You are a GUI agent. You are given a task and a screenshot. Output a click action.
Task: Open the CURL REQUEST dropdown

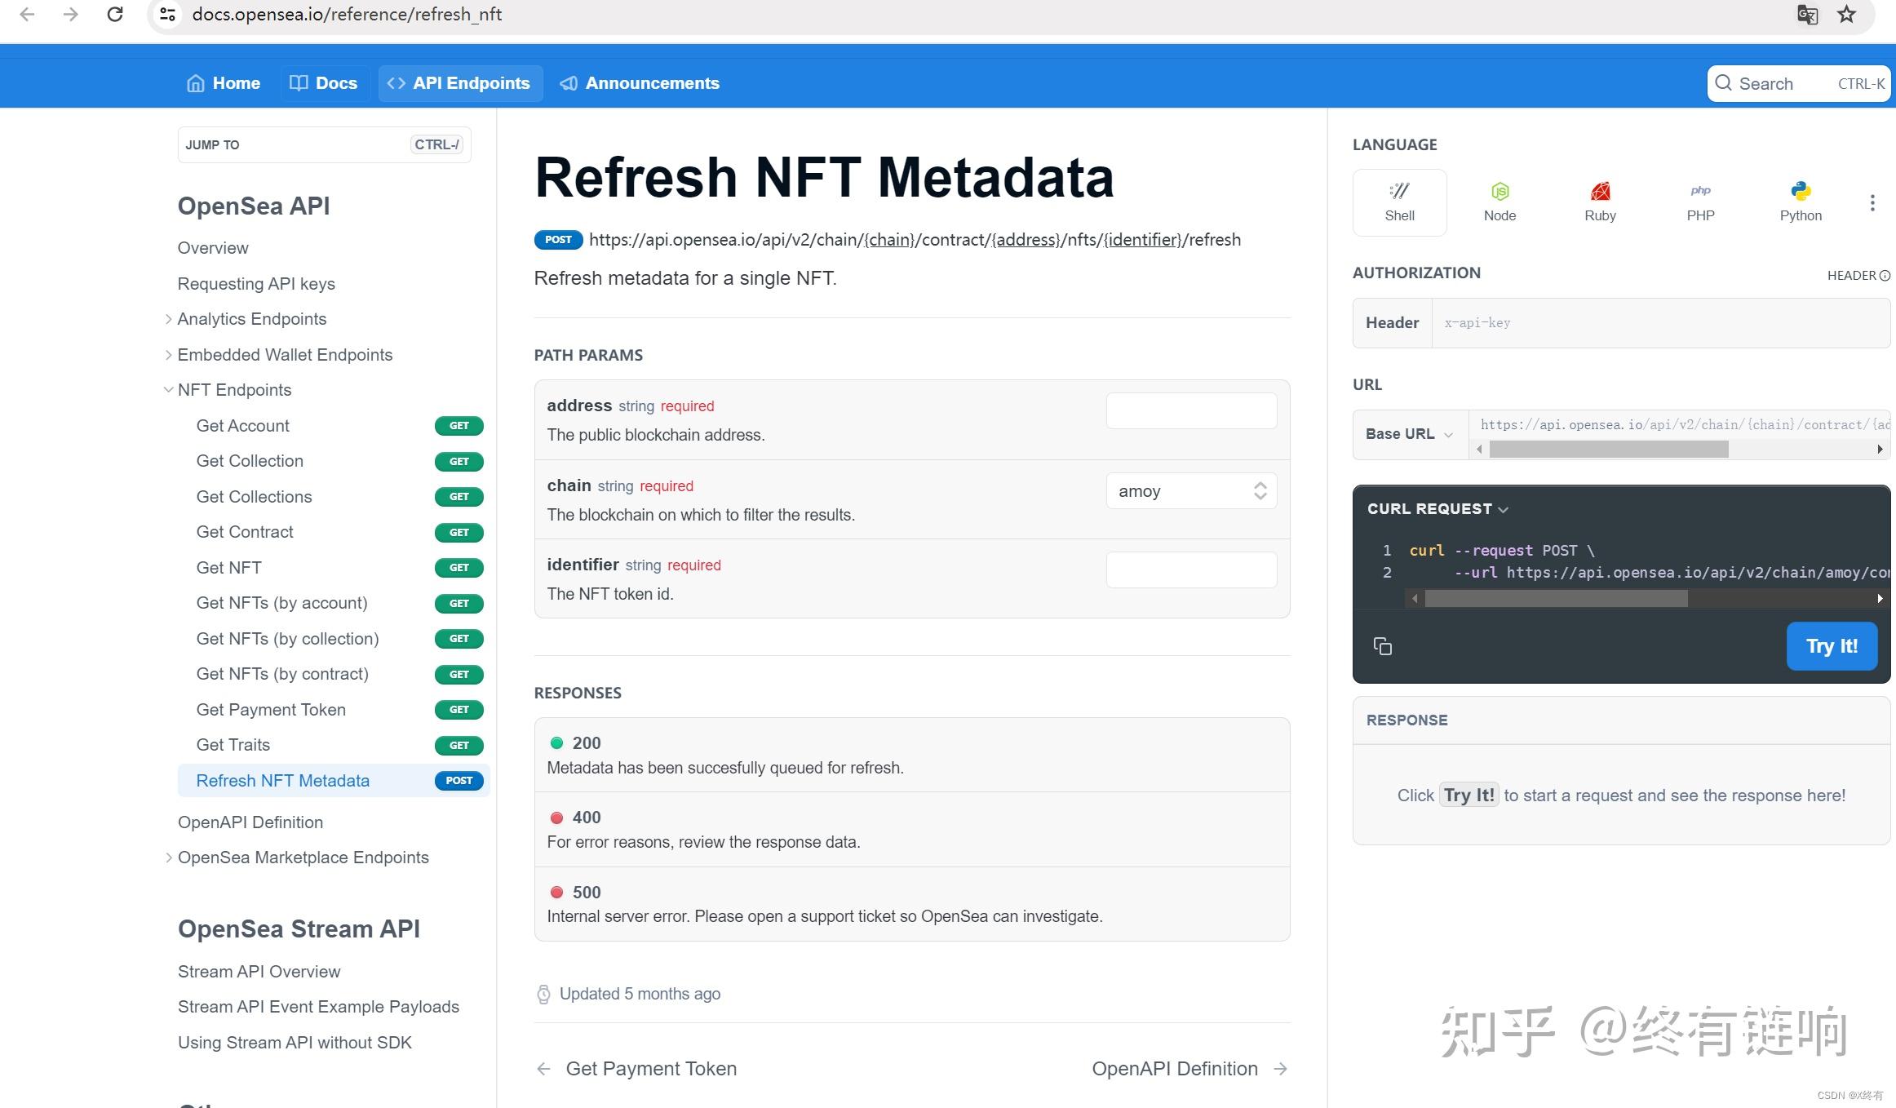[x=1438, y=509]
